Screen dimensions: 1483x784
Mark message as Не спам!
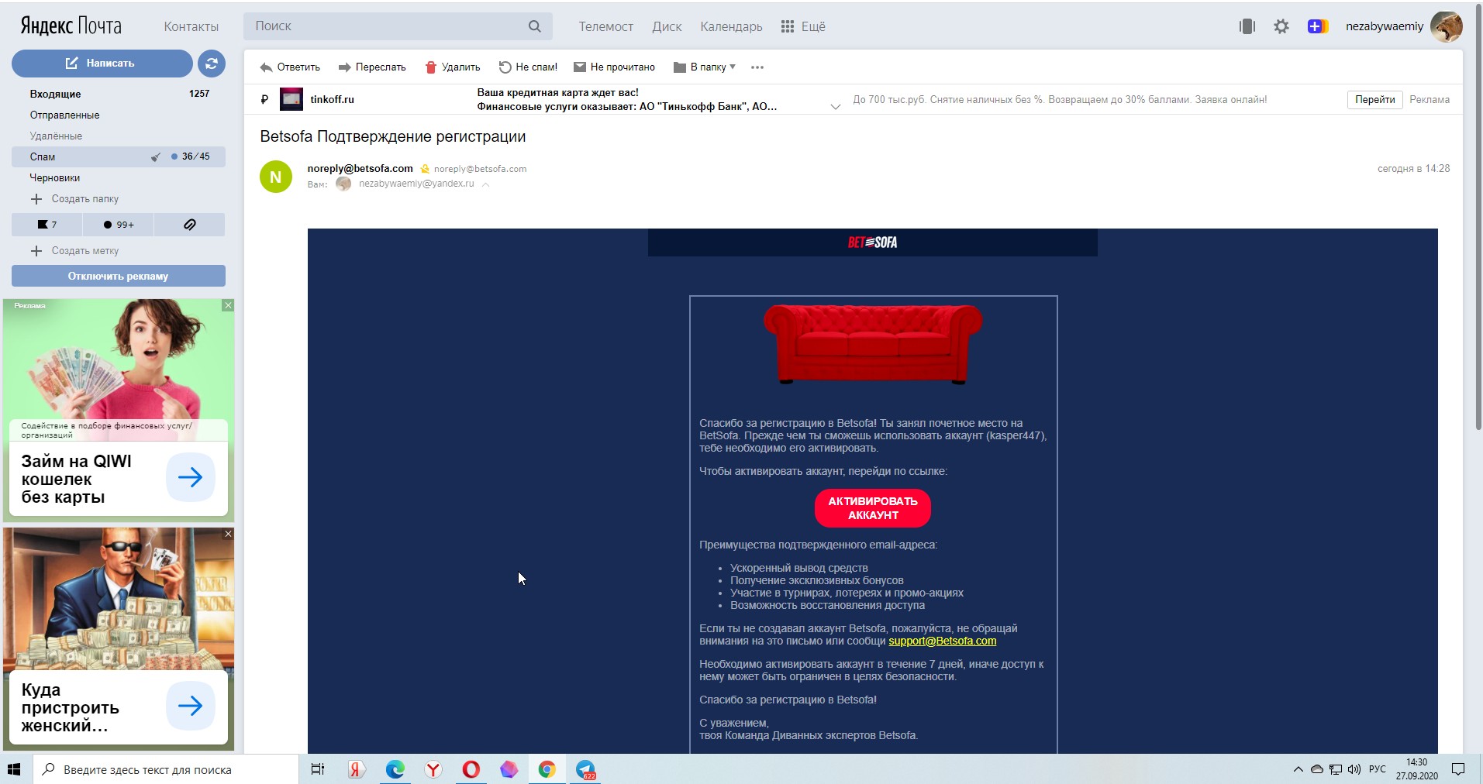pos(528,67)
